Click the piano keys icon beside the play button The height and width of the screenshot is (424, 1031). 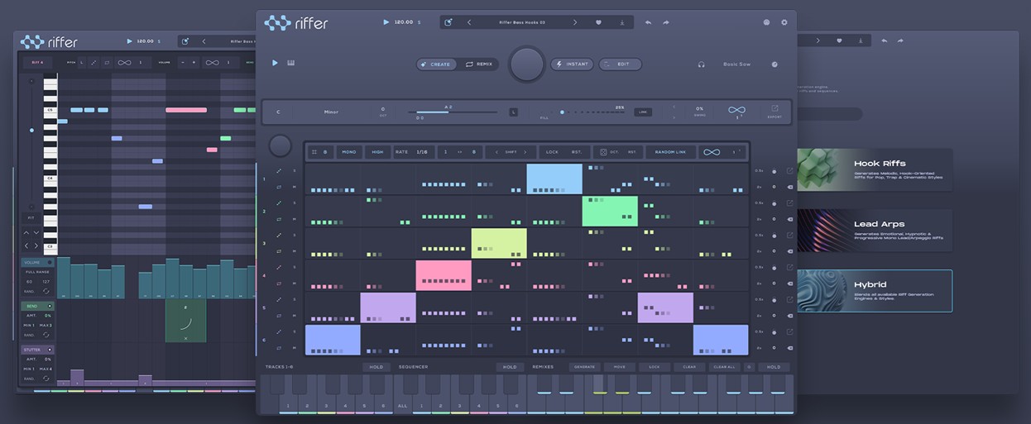click(x=291, y=63)
